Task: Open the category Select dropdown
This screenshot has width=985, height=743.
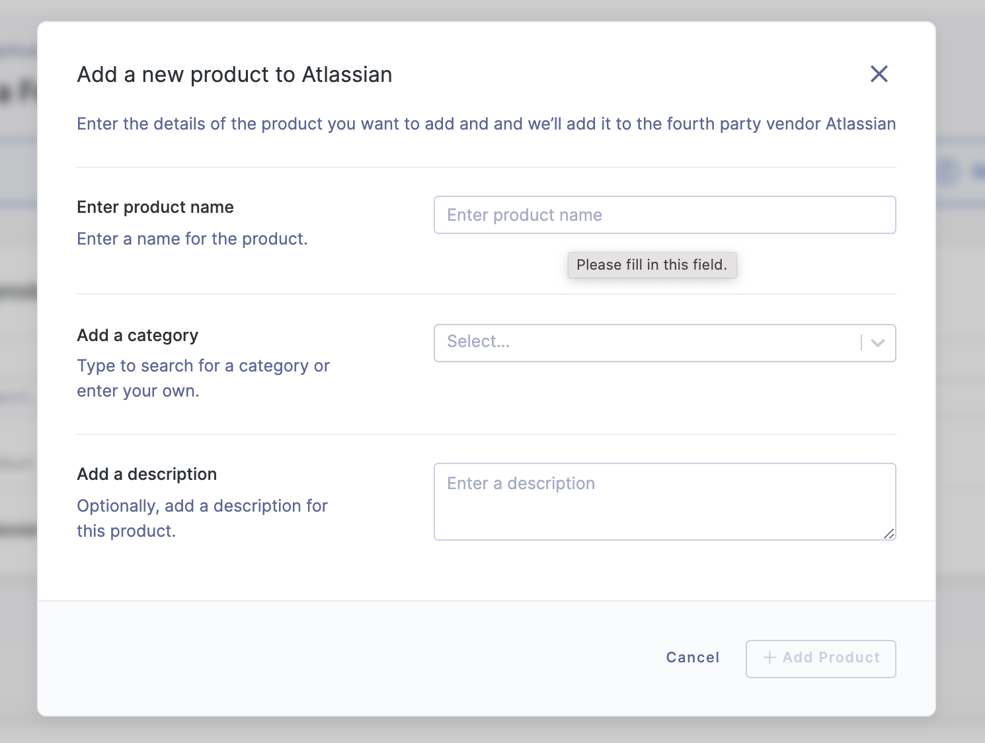Action: click(664, 342)
